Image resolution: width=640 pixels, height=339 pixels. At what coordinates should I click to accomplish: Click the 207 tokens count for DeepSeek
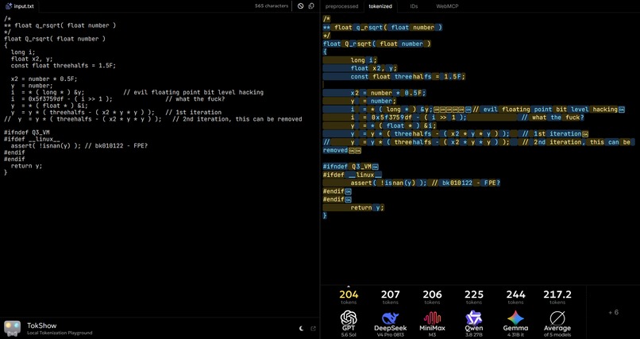(x=390, y=294)
